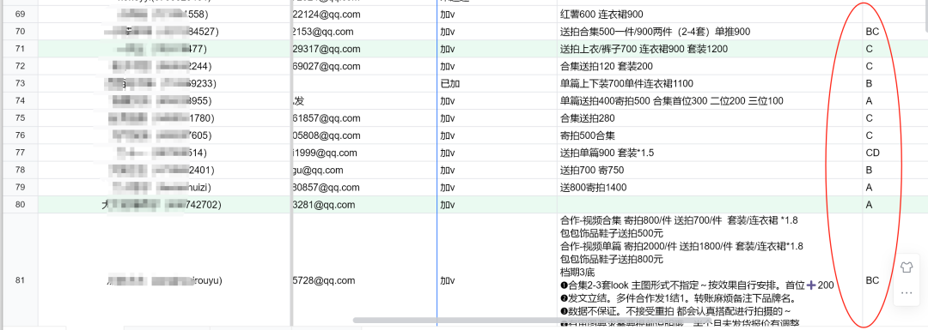Click email cell i1999@qq.com
The width and height of the screenshot is (928, 330).
point(364,153)
